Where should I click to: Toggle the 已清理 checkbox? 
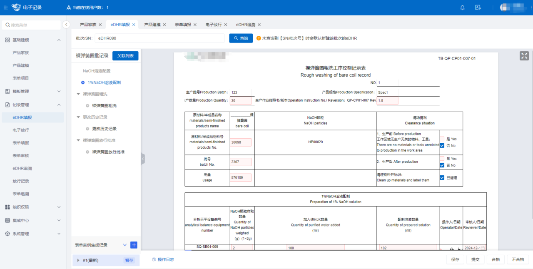click(442, 178)
